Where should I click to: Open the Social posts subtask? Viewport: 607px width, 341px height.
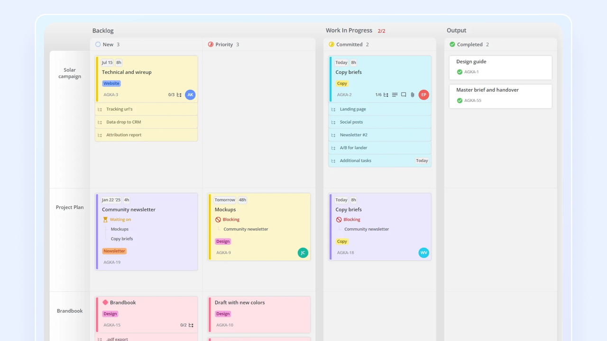pos(380,122)
